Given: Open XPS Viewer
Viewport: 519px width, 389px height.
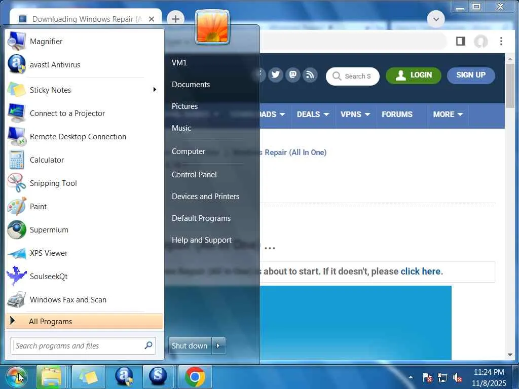Looking at the screenshot, I should pos(85,253).
